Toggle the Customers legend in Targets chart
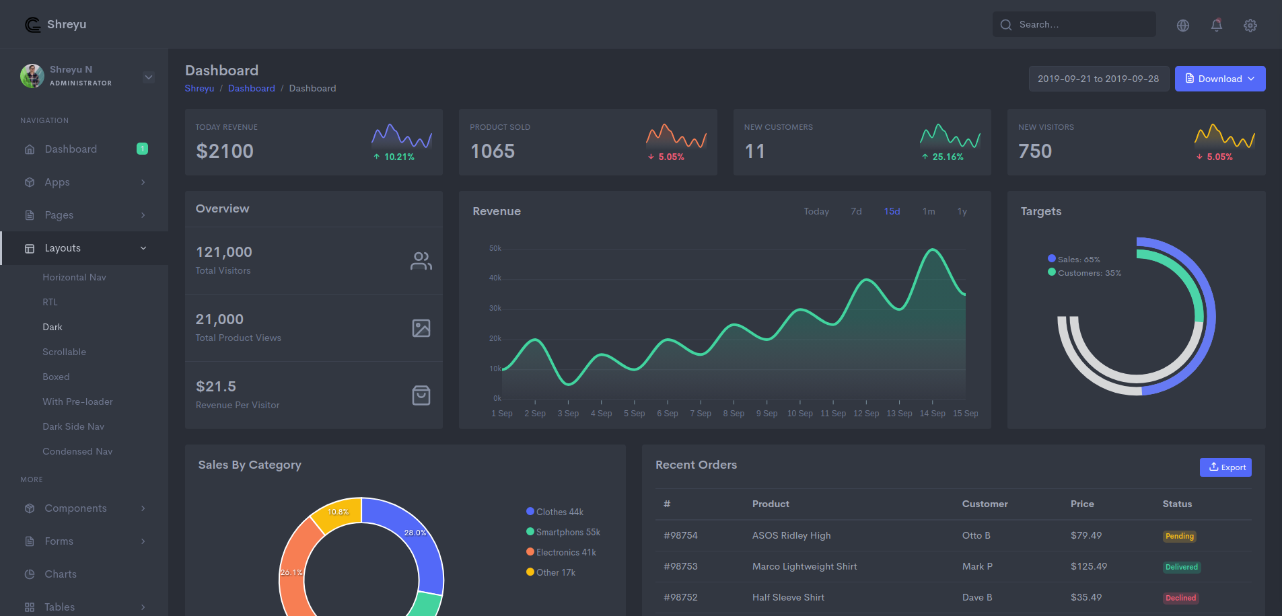This screenshot has height=616, width=1282. (1085, 272)
